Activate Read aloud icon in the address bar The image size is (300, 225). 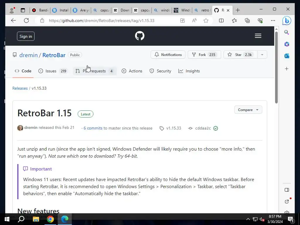pos(194,21)
